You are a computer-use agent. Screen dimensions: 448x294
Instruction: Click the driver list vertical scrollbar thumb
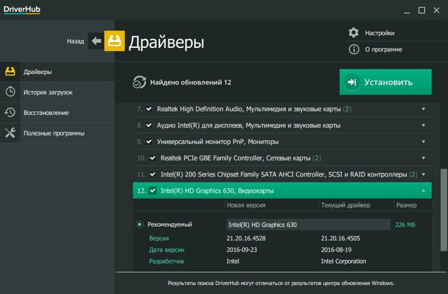[444, 210]
